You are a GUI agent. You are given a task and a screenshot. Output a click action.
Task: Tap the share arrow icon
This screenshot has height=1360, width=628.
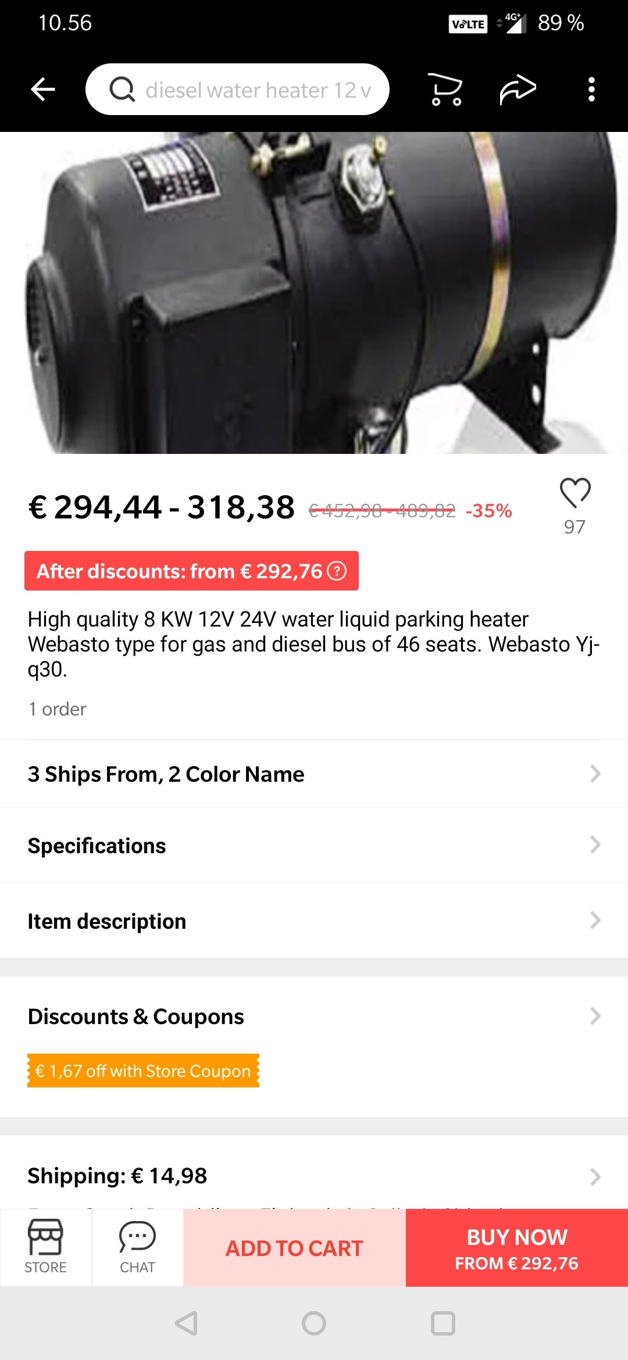(518, 90)
